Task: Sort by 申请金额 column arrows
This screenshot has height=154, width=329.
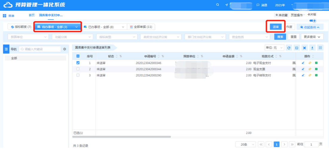Action: coord(237,56)
